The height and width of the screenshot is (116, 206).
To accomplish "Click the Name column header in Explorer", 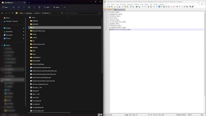I will click(x=33, y=17).
